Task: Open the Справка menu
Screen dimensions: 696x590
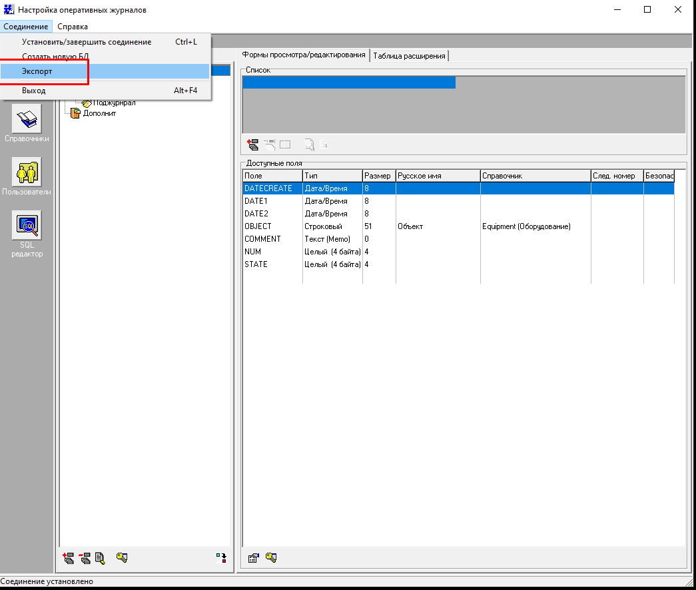Action: tap(73, 27)
